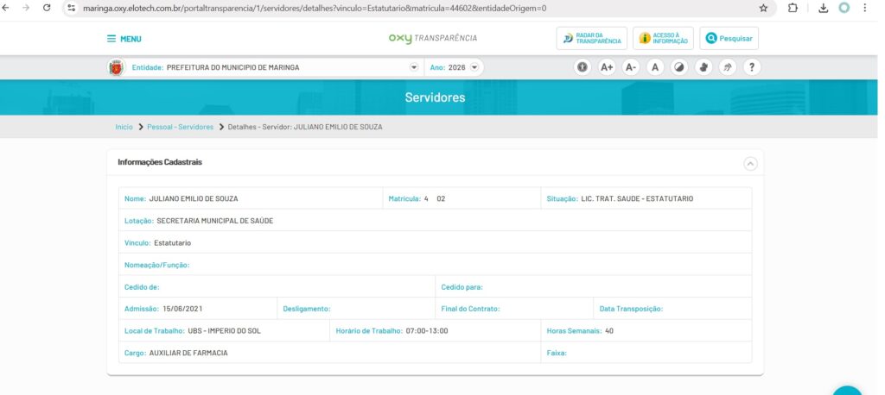Screen dimensions: 885x395
Task: Open the hamburger MENU
Action: pyautogui.click(x=124, y=39)
